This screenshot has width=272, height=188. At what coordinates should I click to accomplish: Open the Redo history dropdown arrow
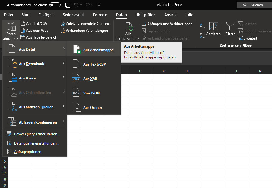[x=93, y=5]
